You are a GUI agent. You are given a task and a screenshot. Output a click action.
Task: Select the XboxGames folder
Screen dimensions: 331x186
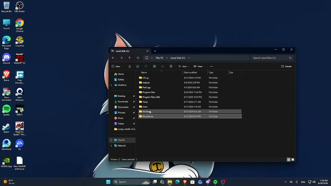click(x=190, y=117)
